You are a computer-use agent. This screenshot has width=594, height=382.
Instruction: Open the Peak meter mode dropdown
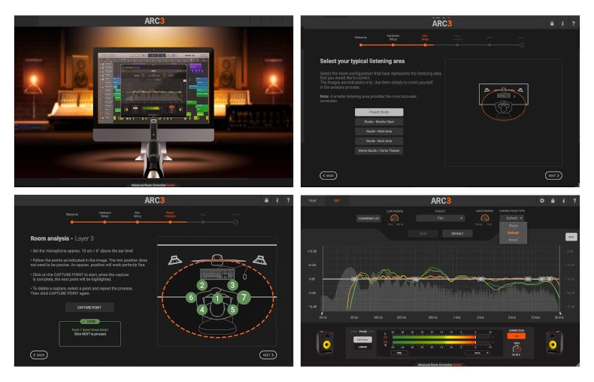point(478,352)
